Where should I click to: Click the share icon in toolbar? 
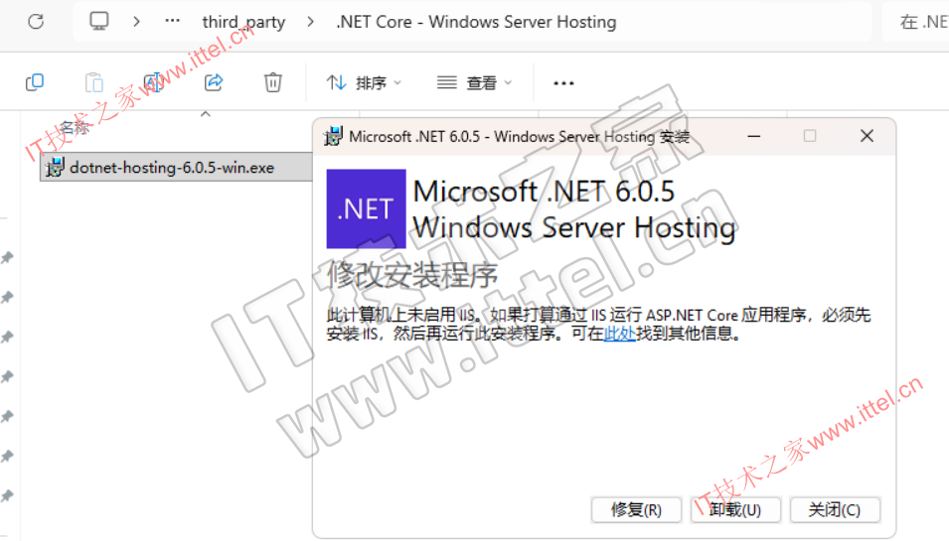[x=214, y=82]
